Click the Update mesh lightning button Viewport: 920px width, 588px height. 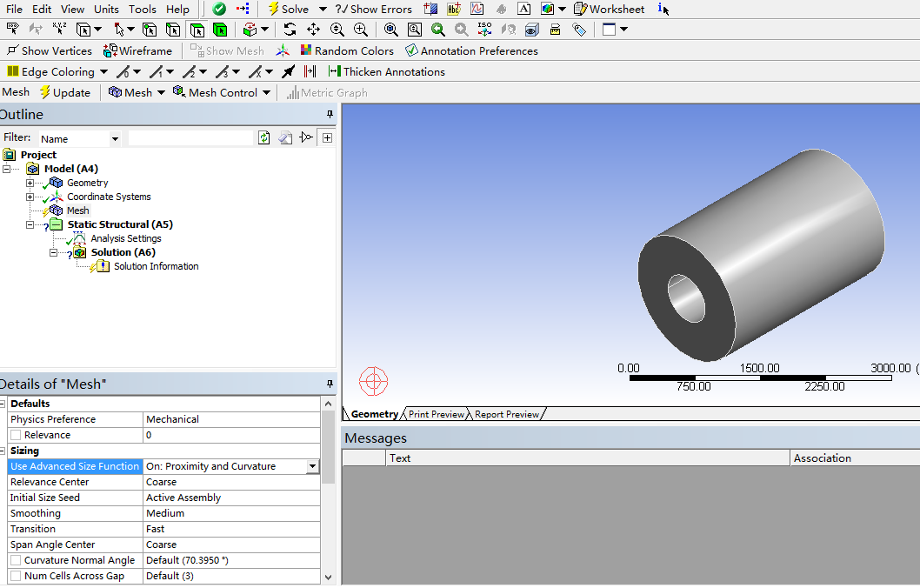[64, 92]
